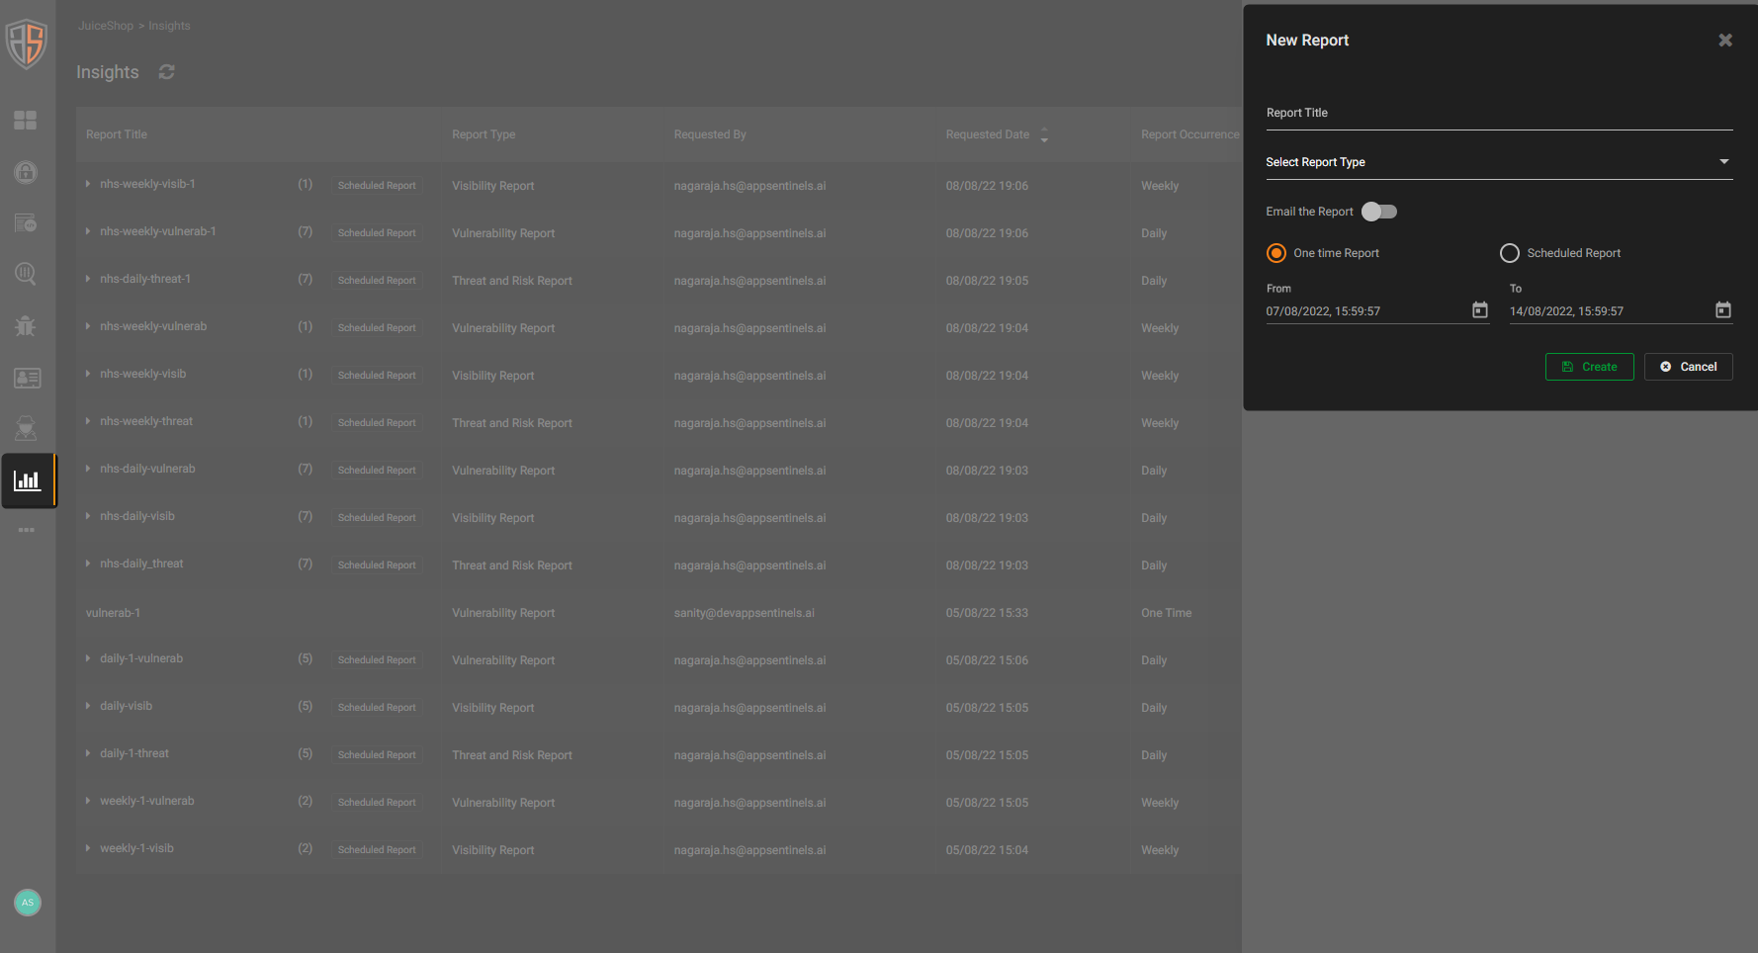Click Scheduled Report tag on nhs-weekly-vulnerab row
Image resolution: width=1758 pixels, height=953 pixels.
point(377,328)
